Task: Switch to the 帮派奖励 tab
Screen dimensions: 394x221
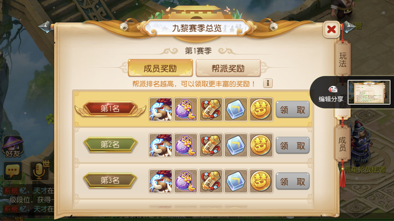Action: (228, 68)
